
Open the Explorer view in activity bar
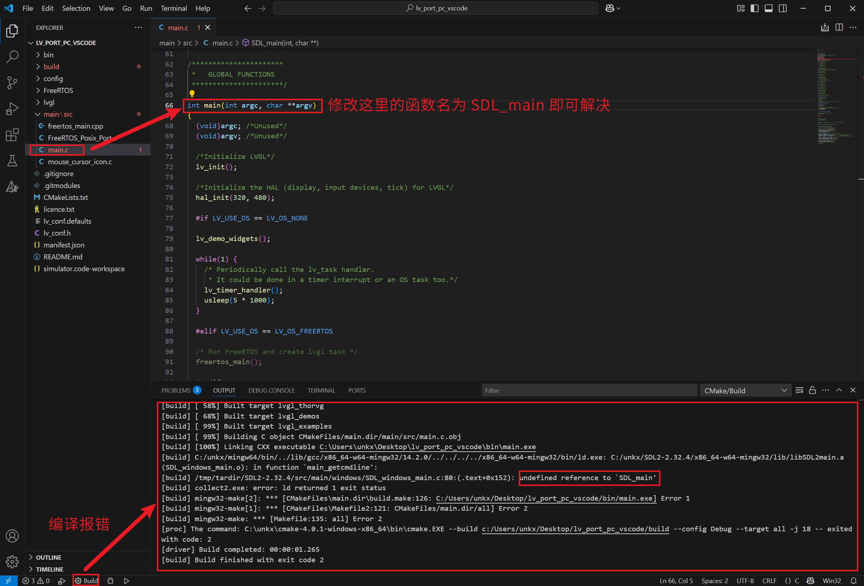click(x=12, y=31)
